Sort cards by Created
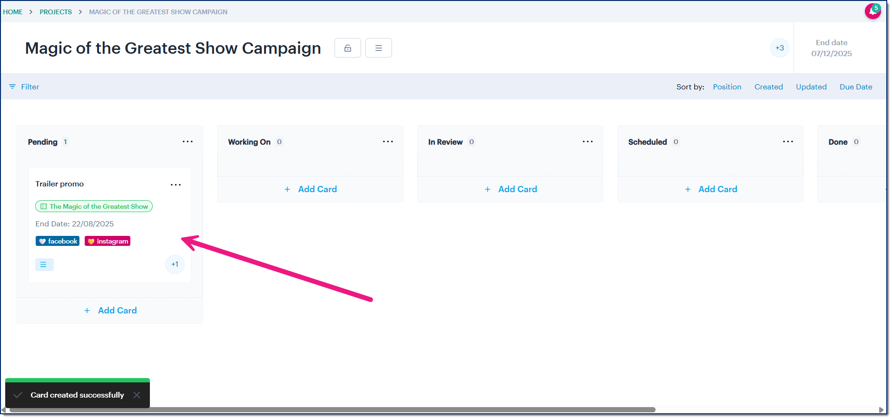This screenshot has height=419, width=892. click(769, 87)
